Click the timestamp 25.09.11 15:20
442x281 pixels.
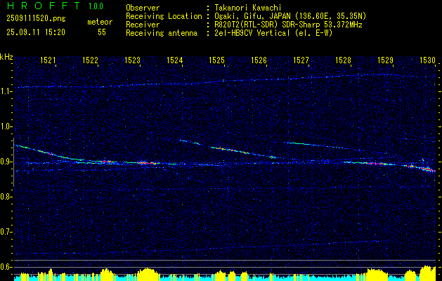(36, 32)
